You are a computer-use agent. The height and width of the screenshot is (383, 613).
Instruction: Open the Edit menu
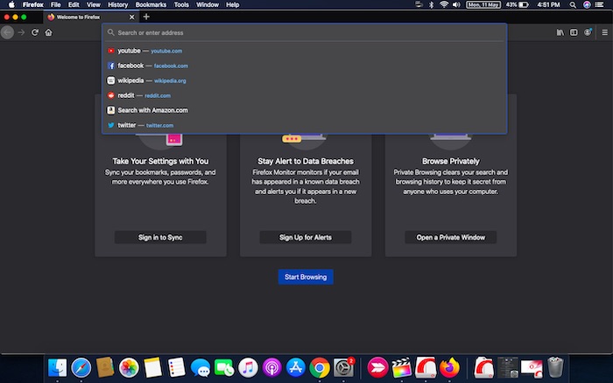tap(74, 4)
